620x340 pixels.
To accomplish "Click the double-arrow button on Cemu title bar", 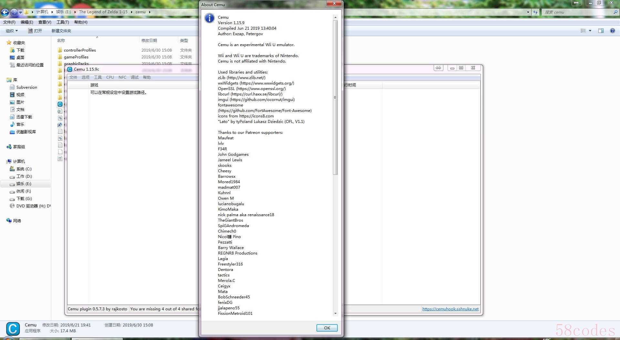I will coord(438,68).
